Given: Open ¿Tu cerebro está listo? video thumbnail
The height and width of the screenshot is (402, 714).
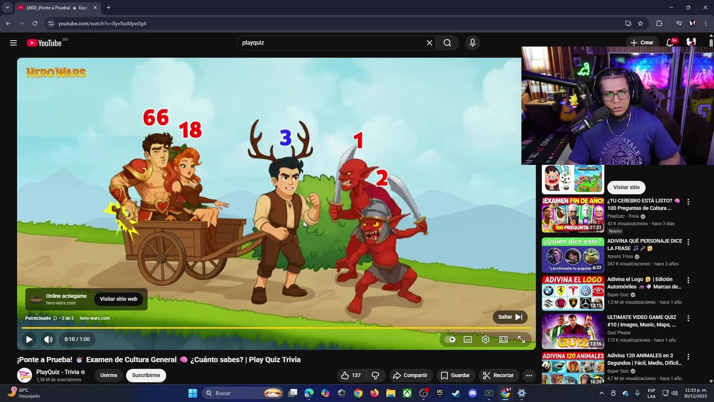Looking at the screenshot, I should pos(573,215).
